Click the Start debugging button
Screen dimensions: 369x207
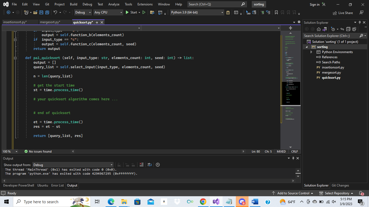(131, 12)
